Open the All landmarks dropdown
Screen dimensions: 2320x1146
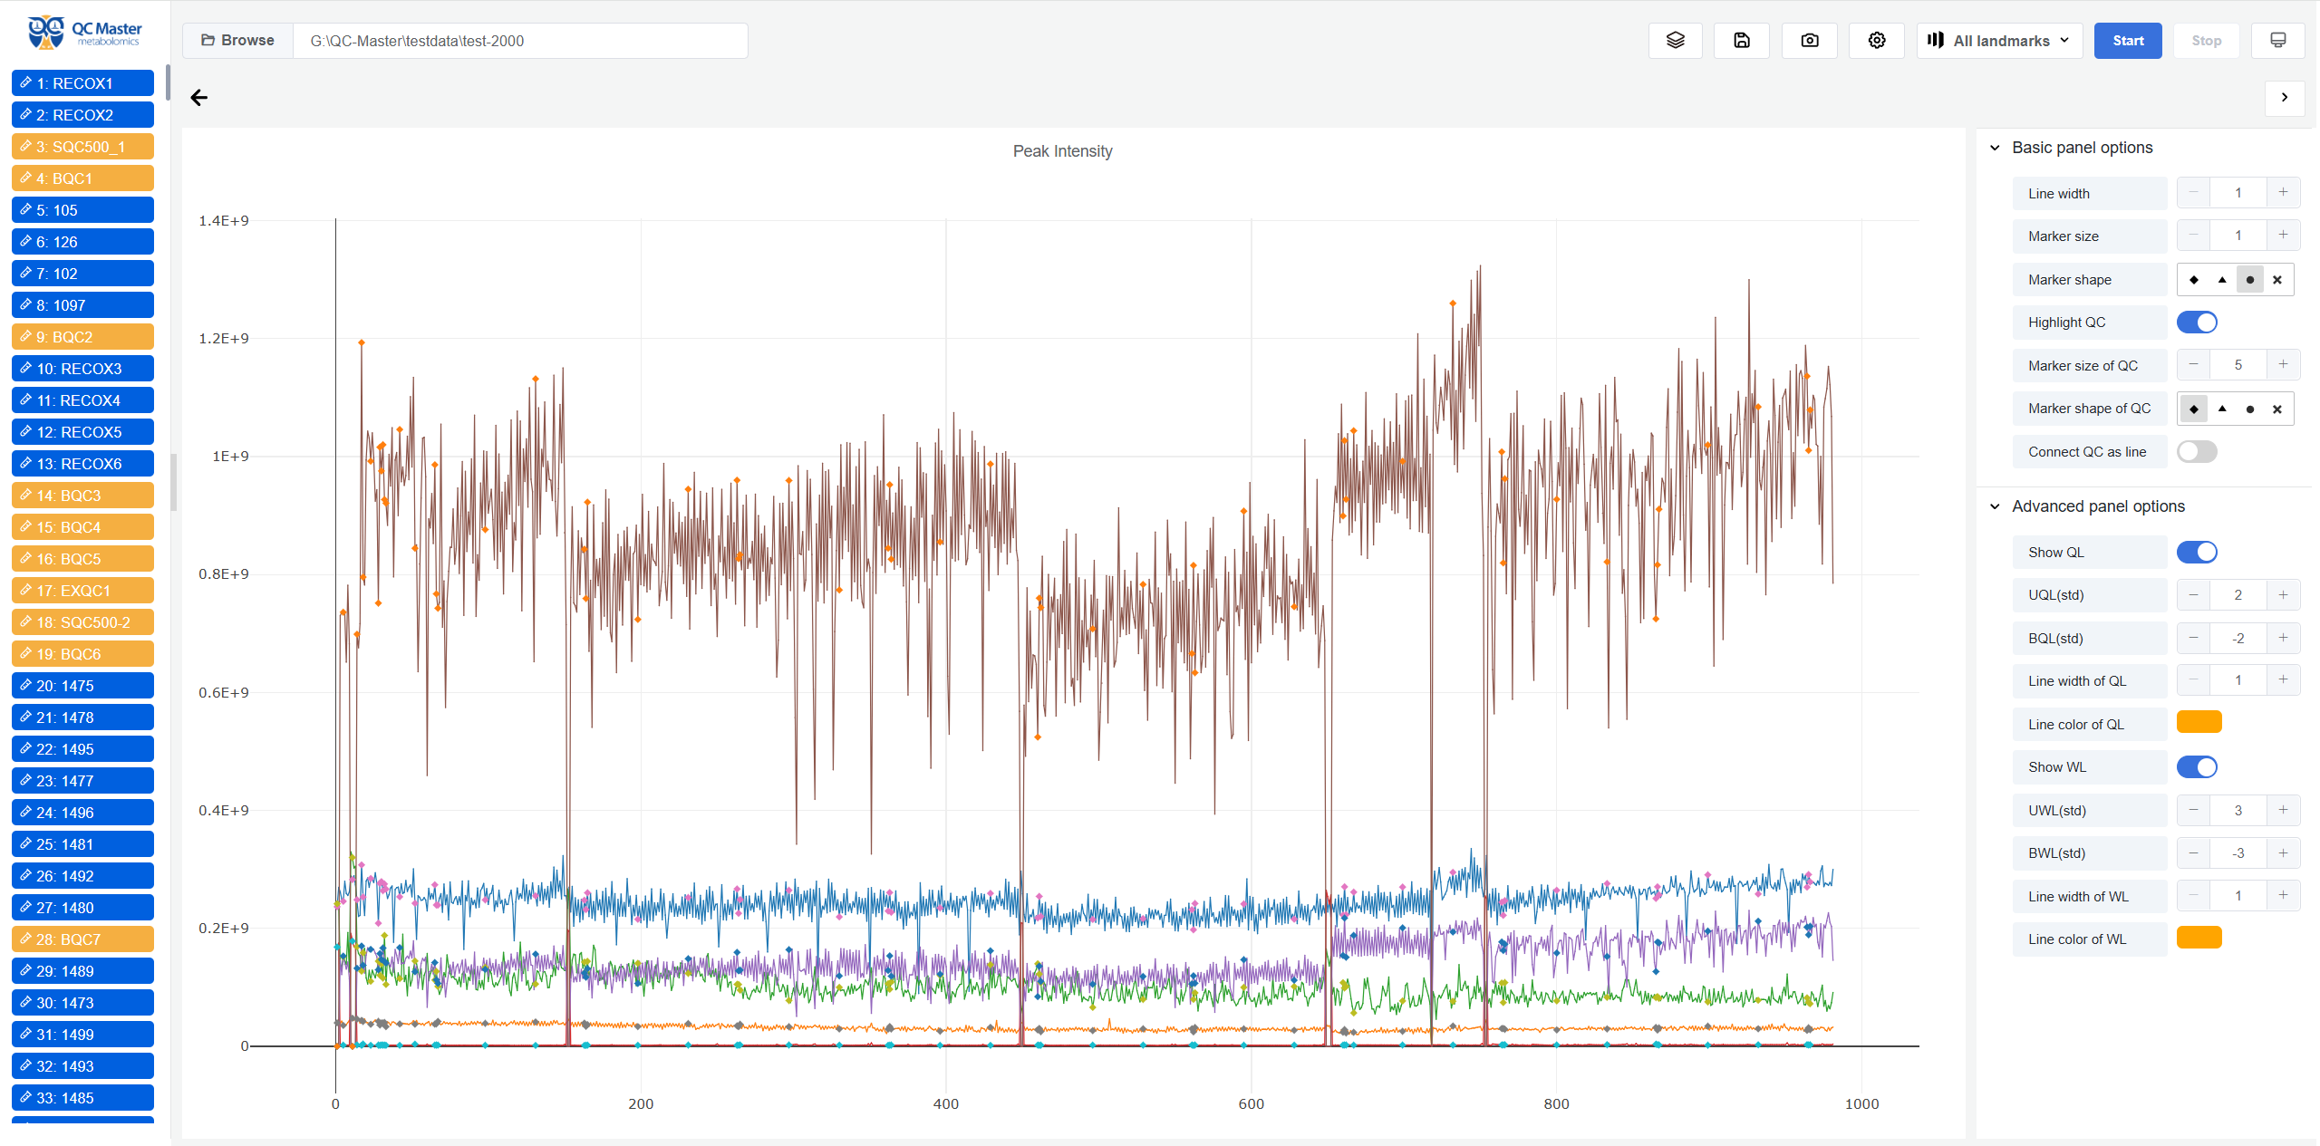point(1998,41)
